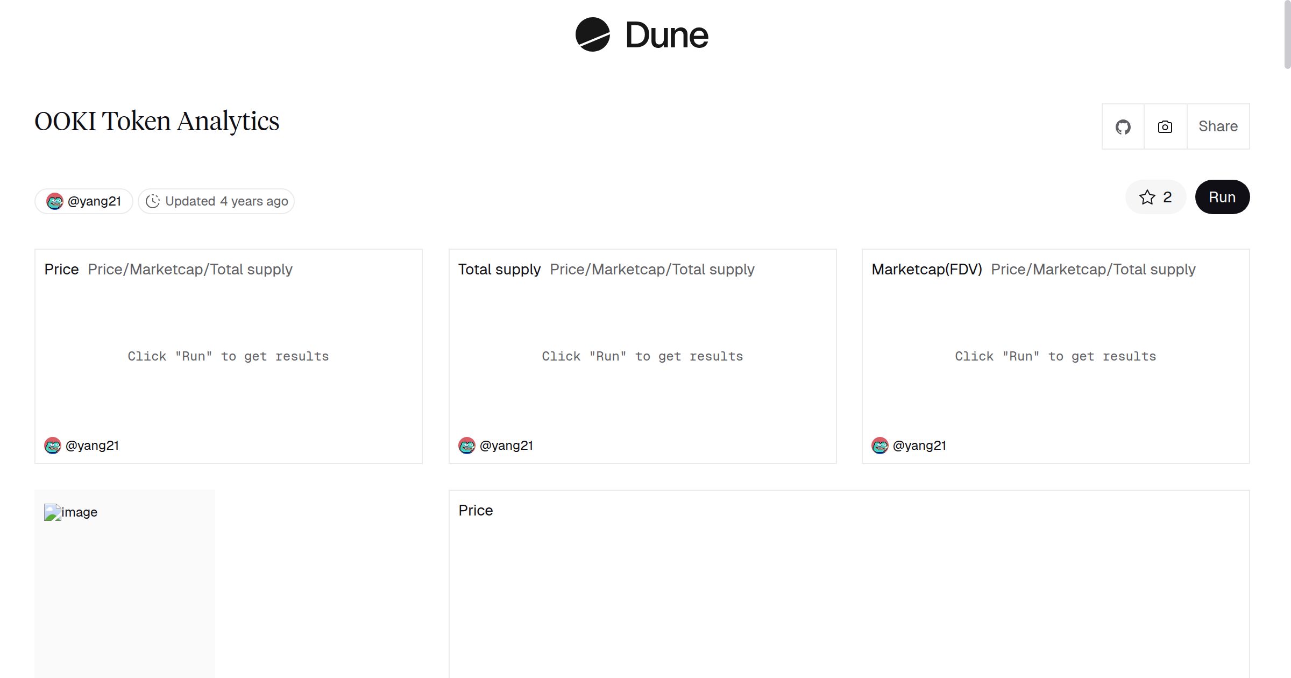The width and height of the screenshot is (1291, 678).
Task: Click the Share button
Action: 1218,127
